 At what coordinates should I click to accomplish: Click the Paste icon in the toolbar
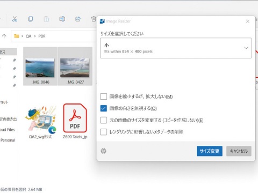(x=46, y=19)
